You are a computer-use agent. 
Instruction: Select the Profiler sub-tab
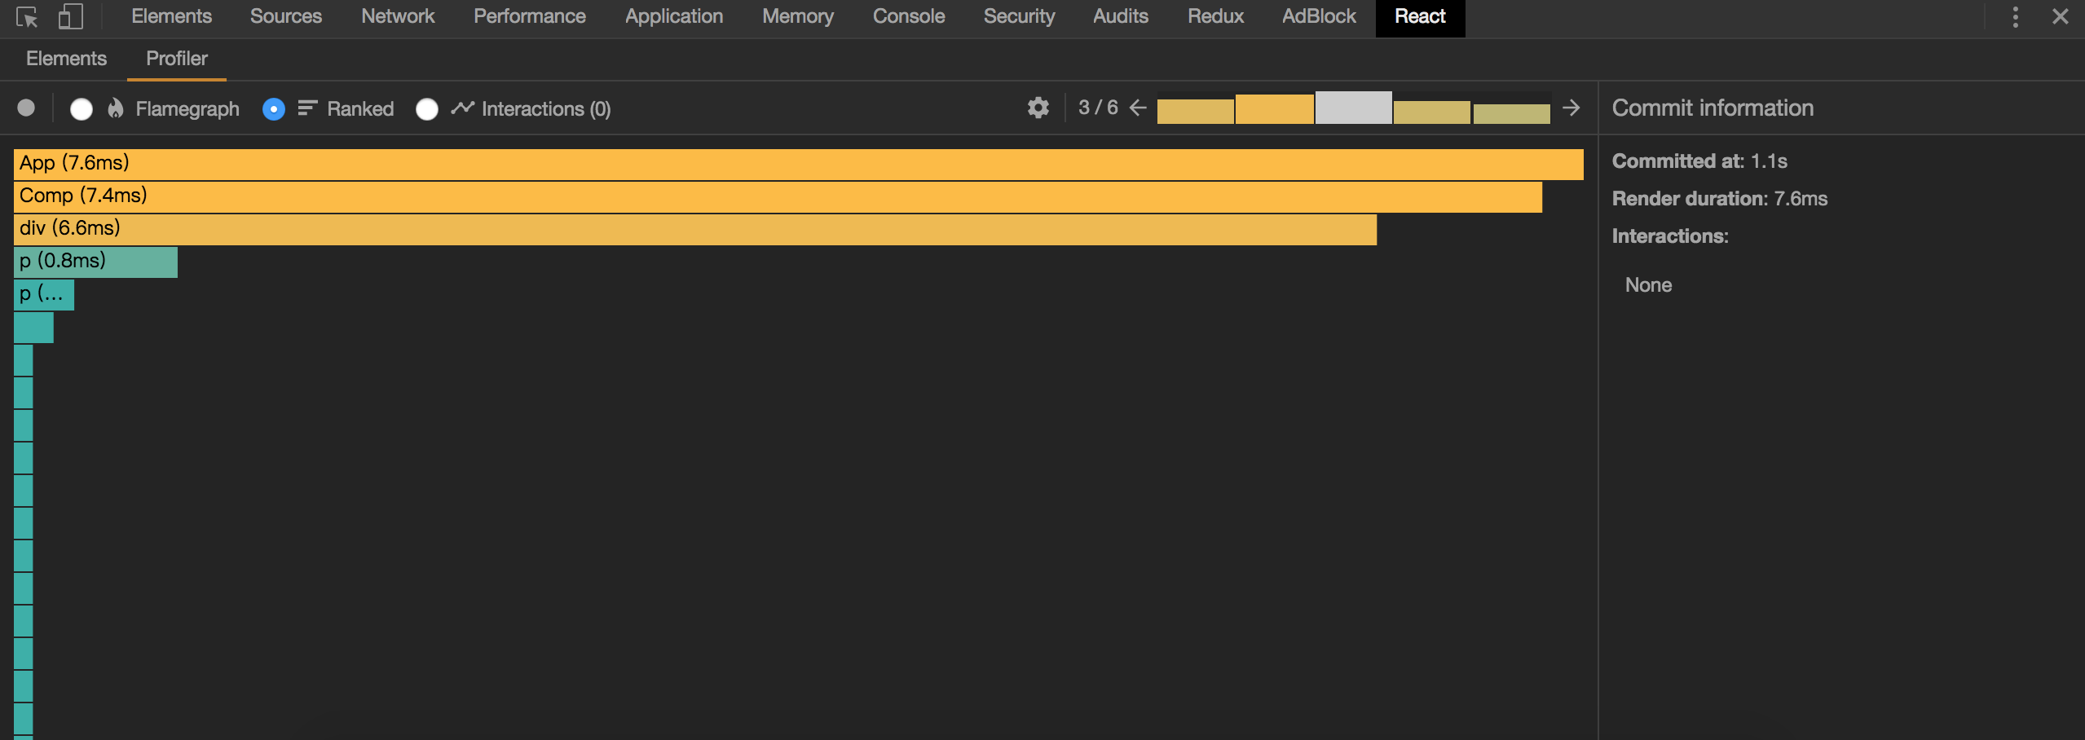point(177,59)
